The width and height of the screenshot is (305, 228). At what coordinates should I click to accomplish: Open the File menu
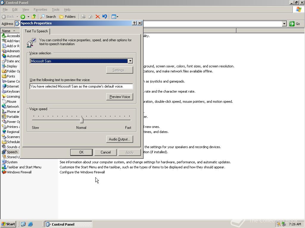point(5,9)
